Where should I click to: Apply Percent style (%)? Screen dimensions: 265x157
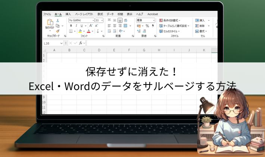147,26
